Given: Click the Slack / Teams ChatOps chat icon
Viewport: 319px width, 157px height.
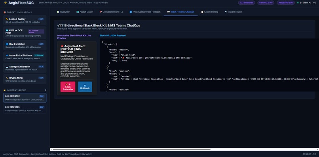Looking at the screenshot, I should [x=169, y=12].
